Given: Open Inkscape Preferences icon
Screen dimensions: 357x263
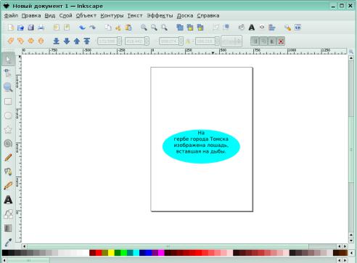Looking at the screenshot, I should click(287, 28).
